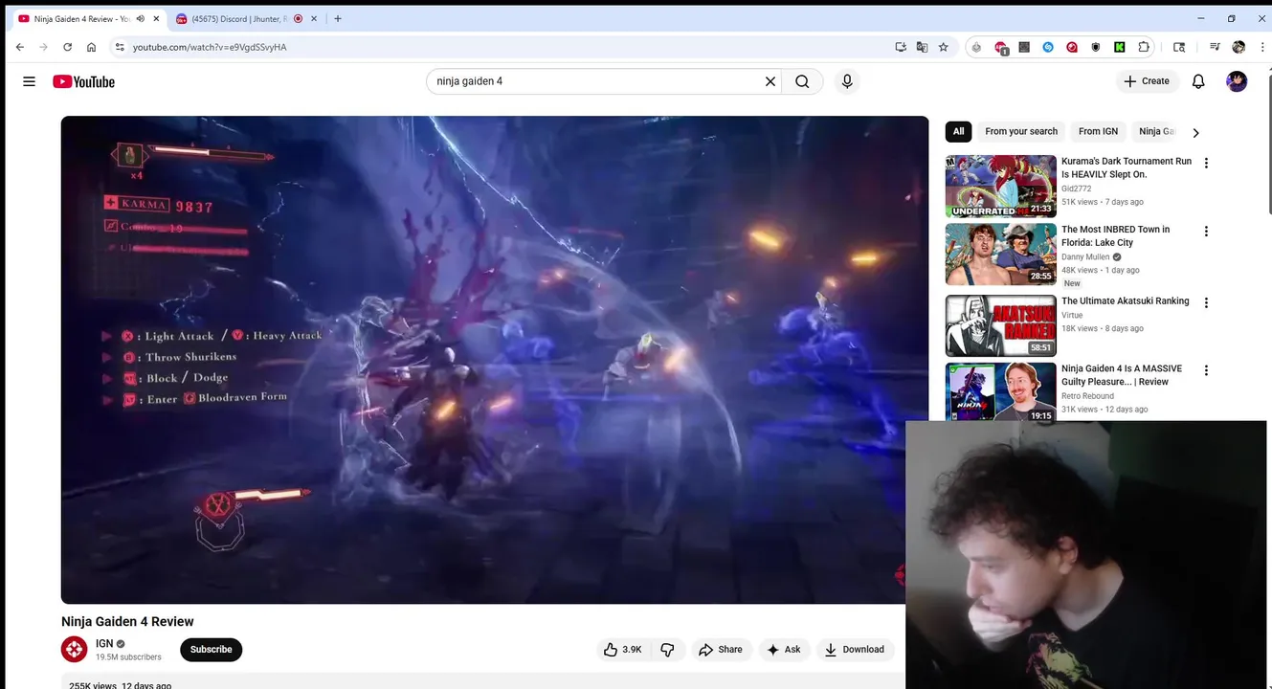Screen dimensions: 1272x689
Task: Reload the current page
Action: tap(67, 47)
